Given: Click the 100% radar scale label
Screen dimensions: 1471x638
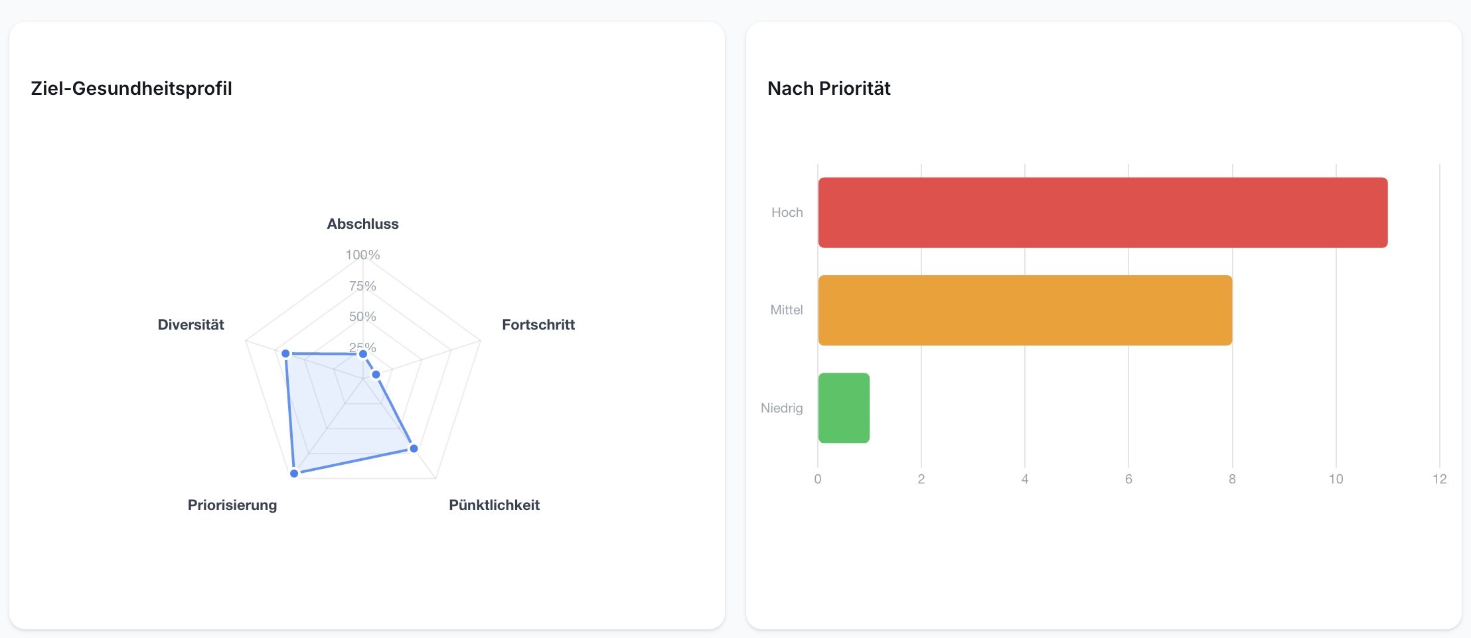Looking at the screenshot, I should pyautogui.click(x=362, y=255).
